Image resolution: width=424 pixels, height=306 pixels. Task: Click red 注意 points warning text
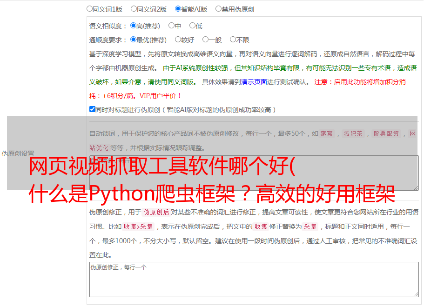248,89
